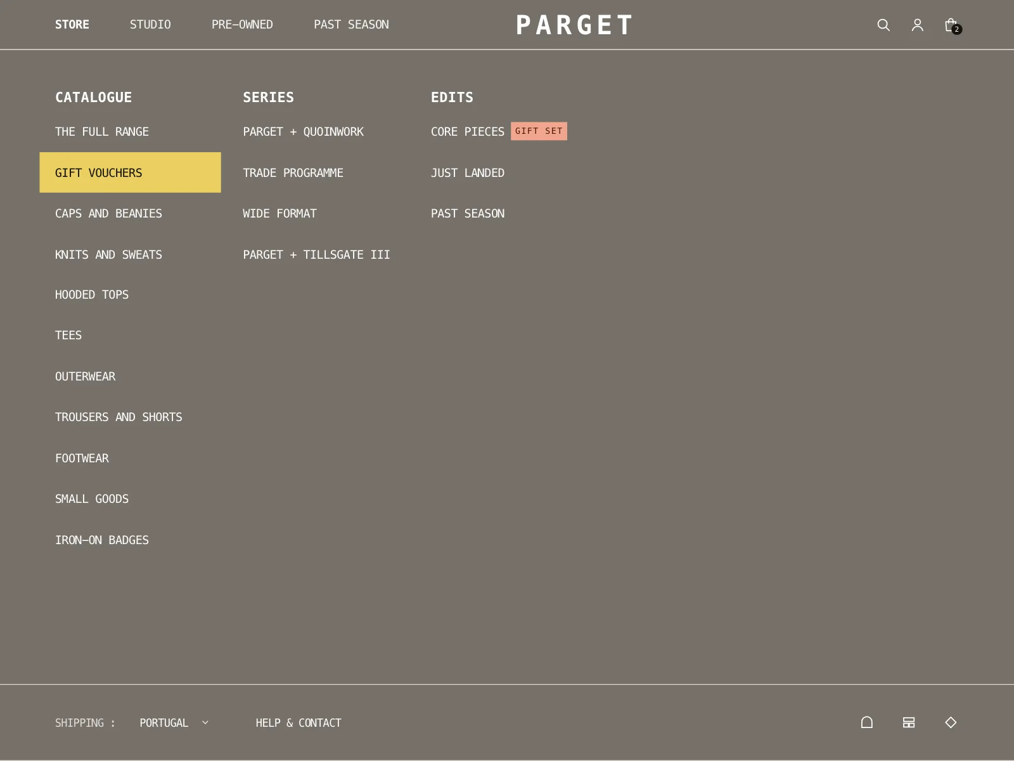The height and width of the screenshot is (761, 1014).
Task: Browse the Hooded Tops category
Action: tap(92, 295)
